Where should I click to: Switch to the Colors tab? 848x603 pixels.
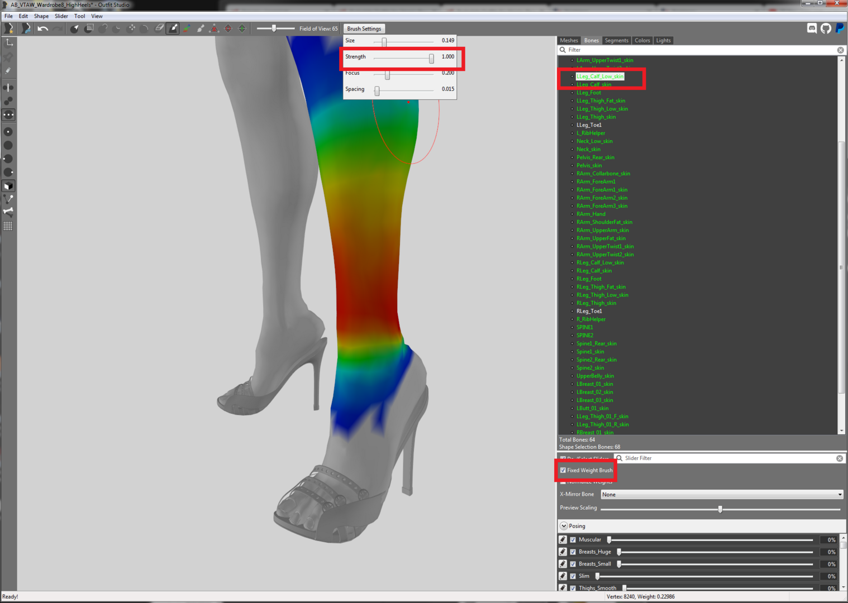(x=642, y=40)
